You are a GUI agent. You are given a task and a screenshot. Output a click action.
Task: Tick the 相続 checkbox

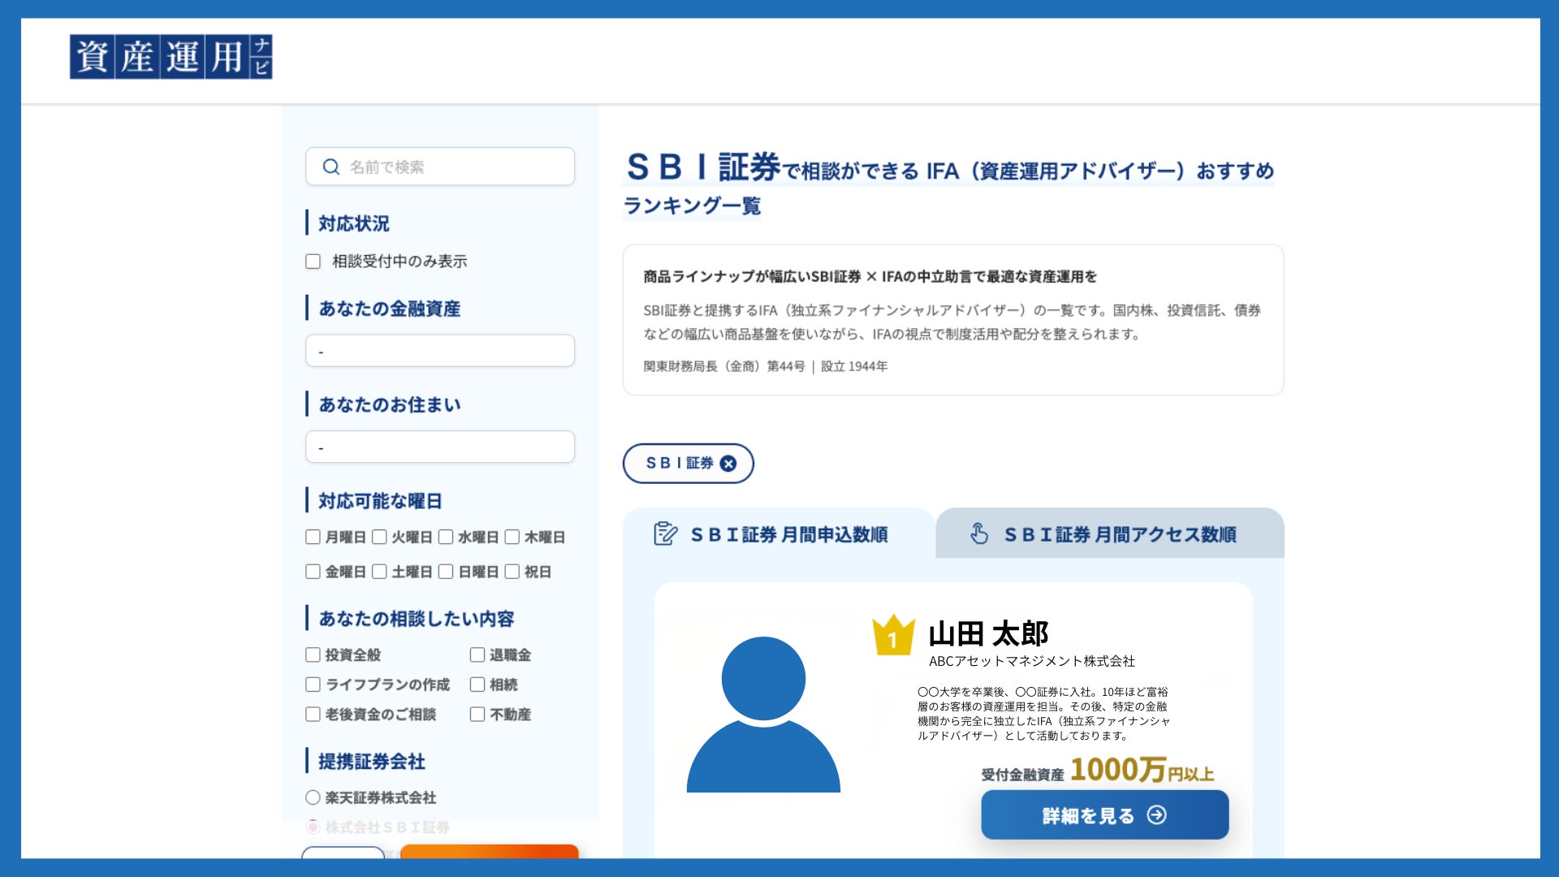477,685
